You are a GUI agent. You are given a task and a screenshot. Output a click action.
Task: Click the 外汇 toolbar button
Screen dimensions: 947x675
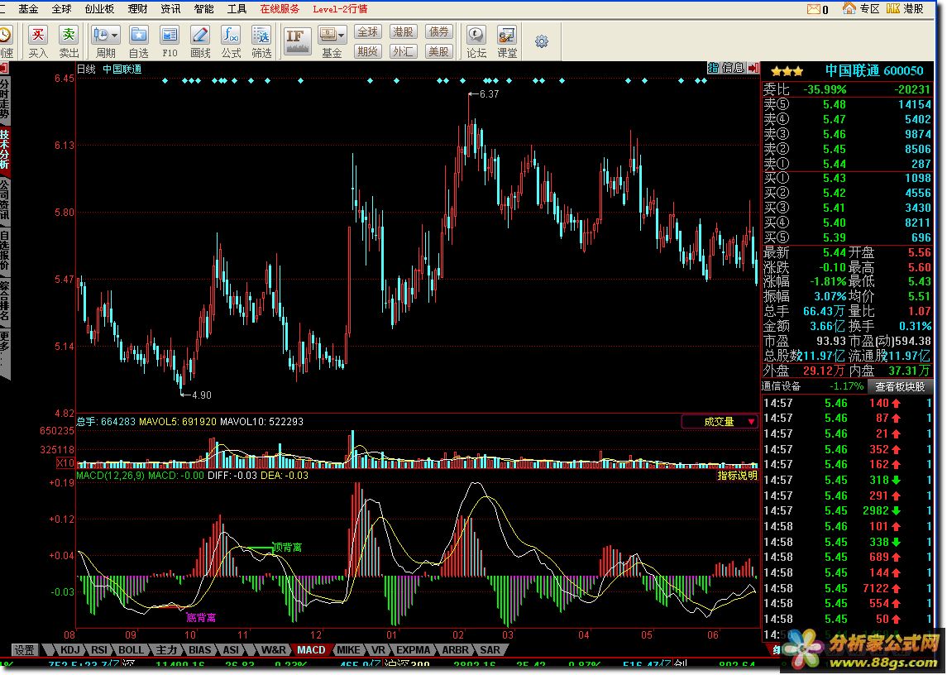coord(403,51)
